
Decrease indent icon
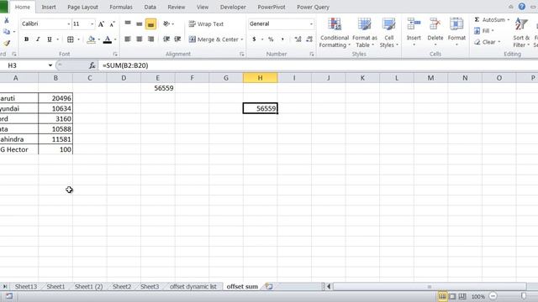166,39
